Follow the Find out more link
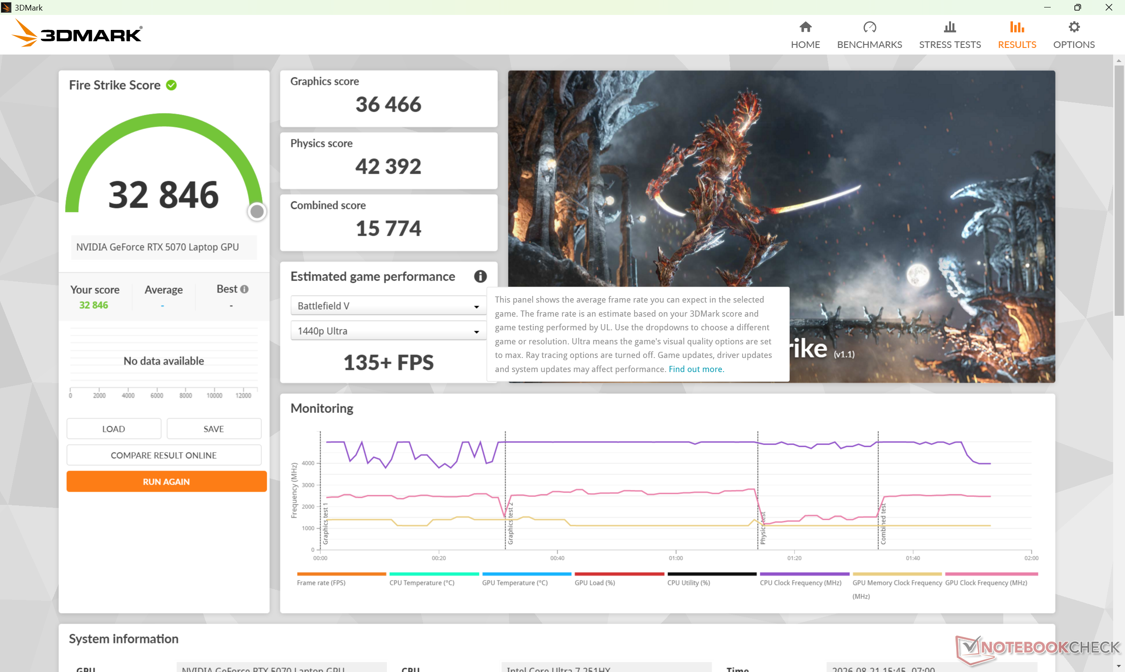This screenshot has height=672, width=1125. click(696, 369)
